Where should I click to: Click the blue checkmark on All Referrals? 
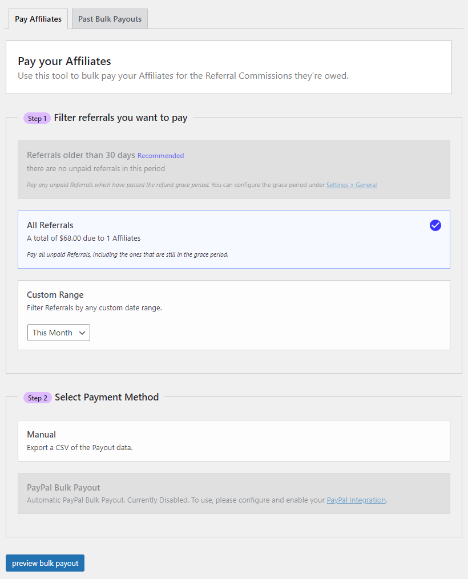435,225
